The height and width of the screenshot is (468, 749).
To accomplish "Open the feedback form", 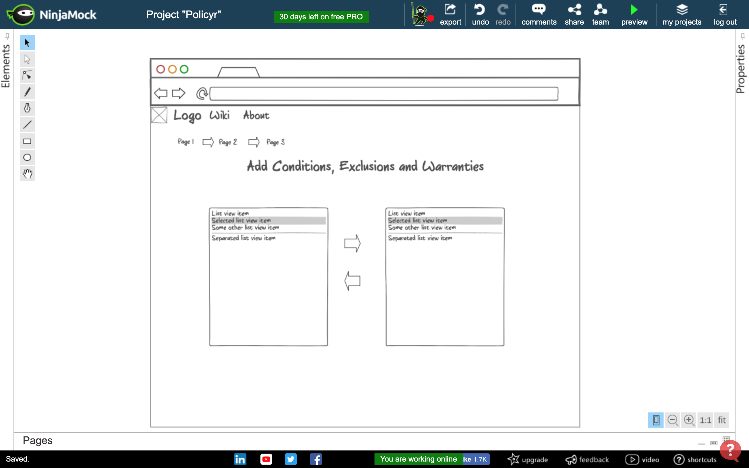I will coord(587,460).
